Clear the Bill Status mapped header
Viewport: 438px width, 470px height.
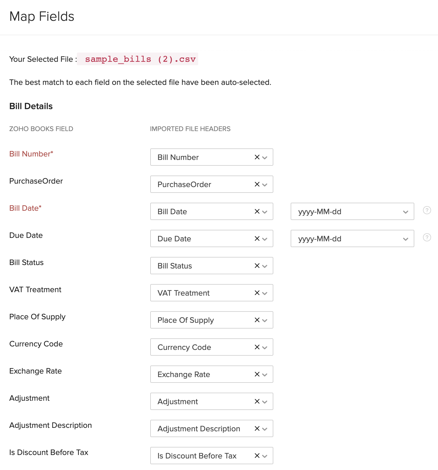tap(257, 266)
